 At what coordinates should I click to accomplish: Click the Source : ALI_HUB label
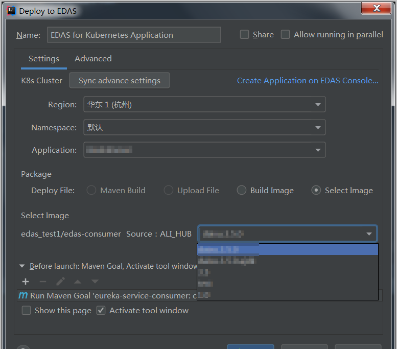pyautogui.click(x=159, y=234)
